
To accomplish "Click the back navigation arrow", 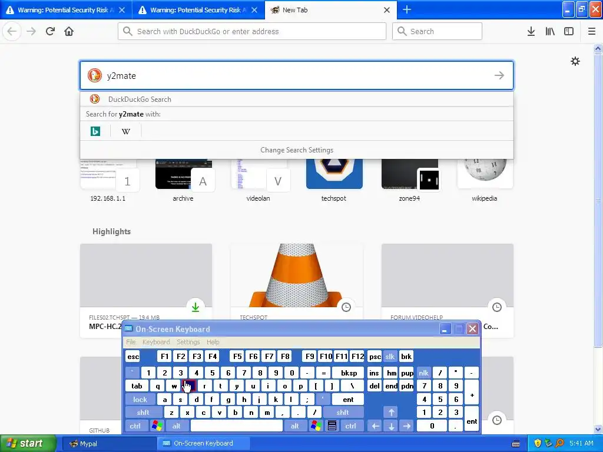I will pos(12,31).
